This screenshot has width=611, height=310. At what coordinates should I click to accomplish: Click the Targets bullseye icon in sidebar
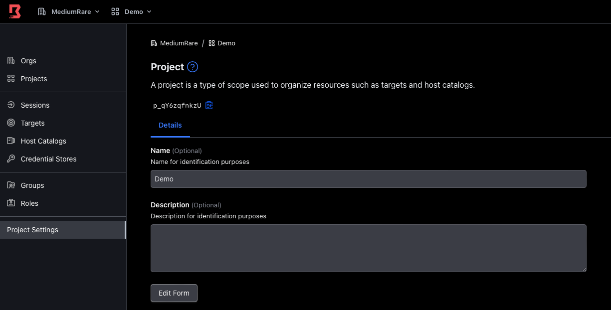11,123
